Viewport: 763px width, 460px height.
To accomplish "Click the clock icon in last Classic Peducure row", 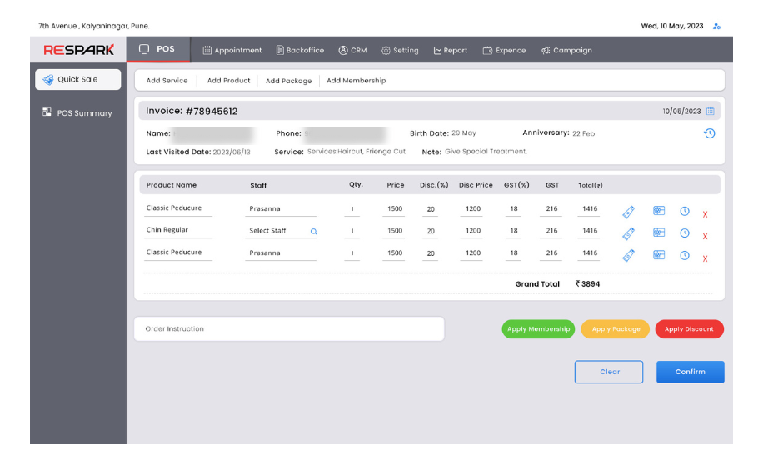I will point(684,256).
